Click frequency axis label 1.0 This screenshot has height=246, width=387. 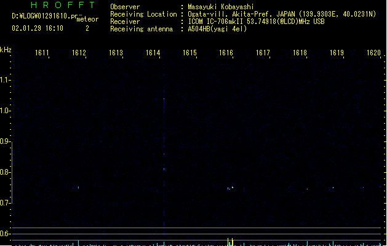pyautogui.click(x=5, y=110)
